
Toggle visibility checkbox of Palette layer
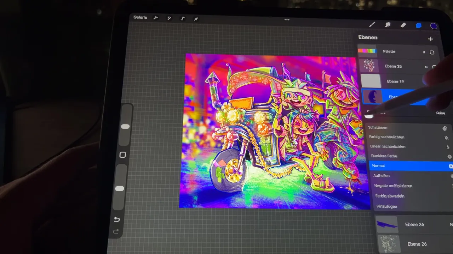click(x=432, y=52)
